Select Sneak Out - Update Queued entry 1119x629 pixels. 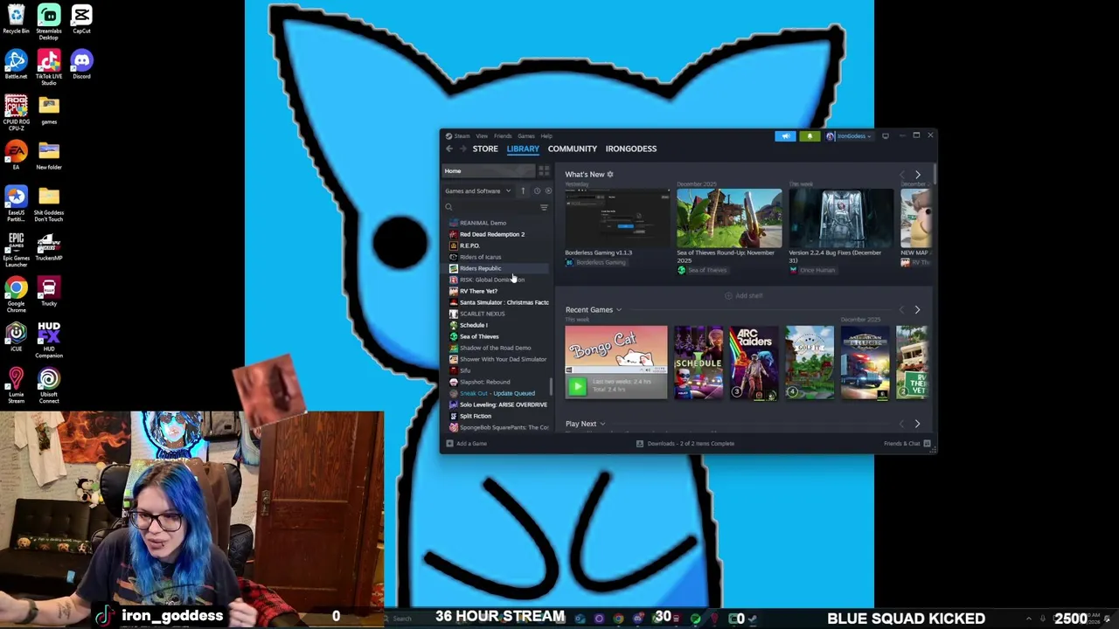tap(498, 393)
